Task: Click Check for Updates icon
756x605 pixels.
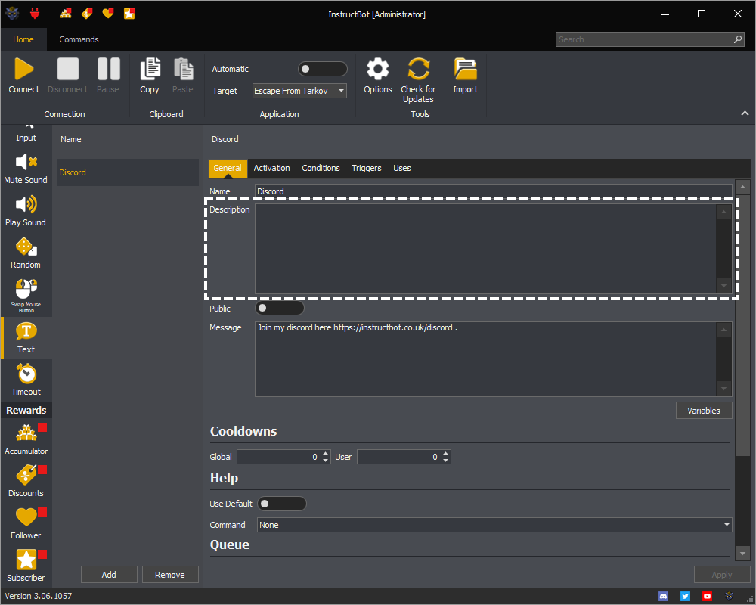Action: (x=418, y=69)
